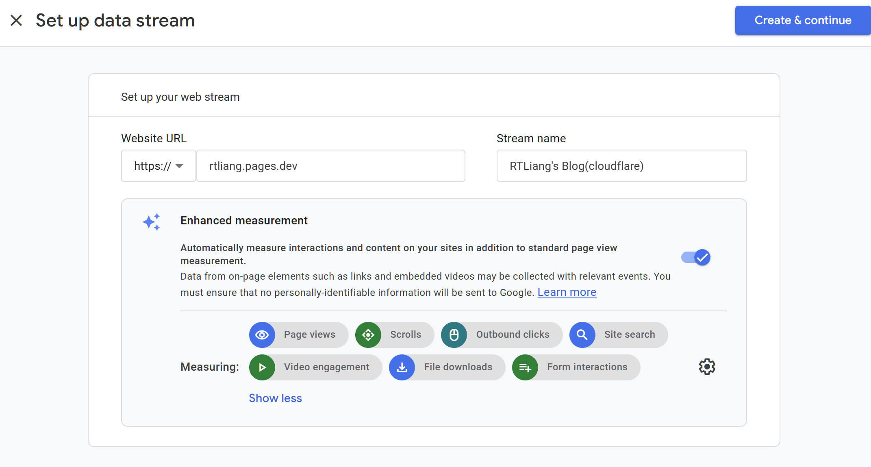The width and height of the screenshot is (871, 467).
Task: Click the Outbound clicks mouse icon
Action: 454,335
